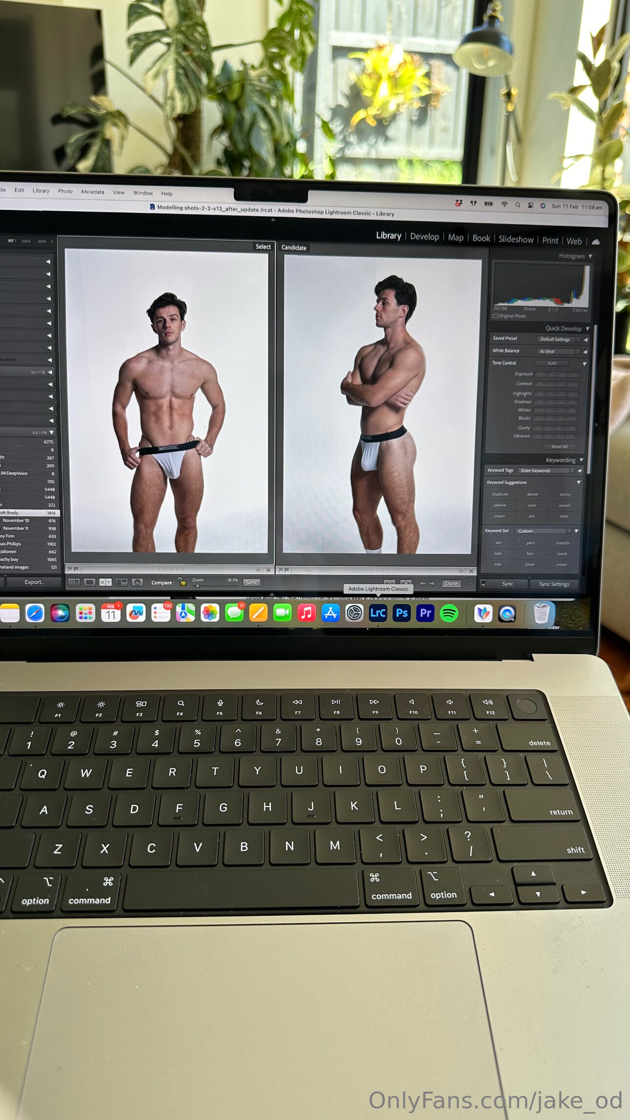Open Siri from the Dock

[x=60, y=613]
